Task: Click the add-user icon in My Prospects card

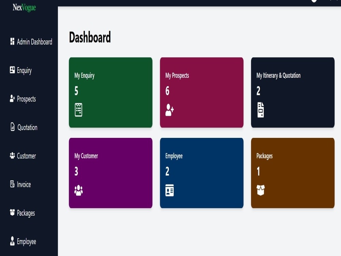Action: click(169, 110)
